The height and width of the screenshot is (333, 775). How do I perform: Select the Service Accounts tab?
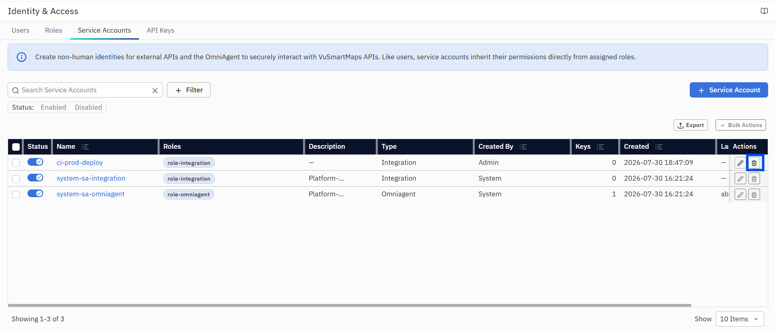(x=104, y=30)
